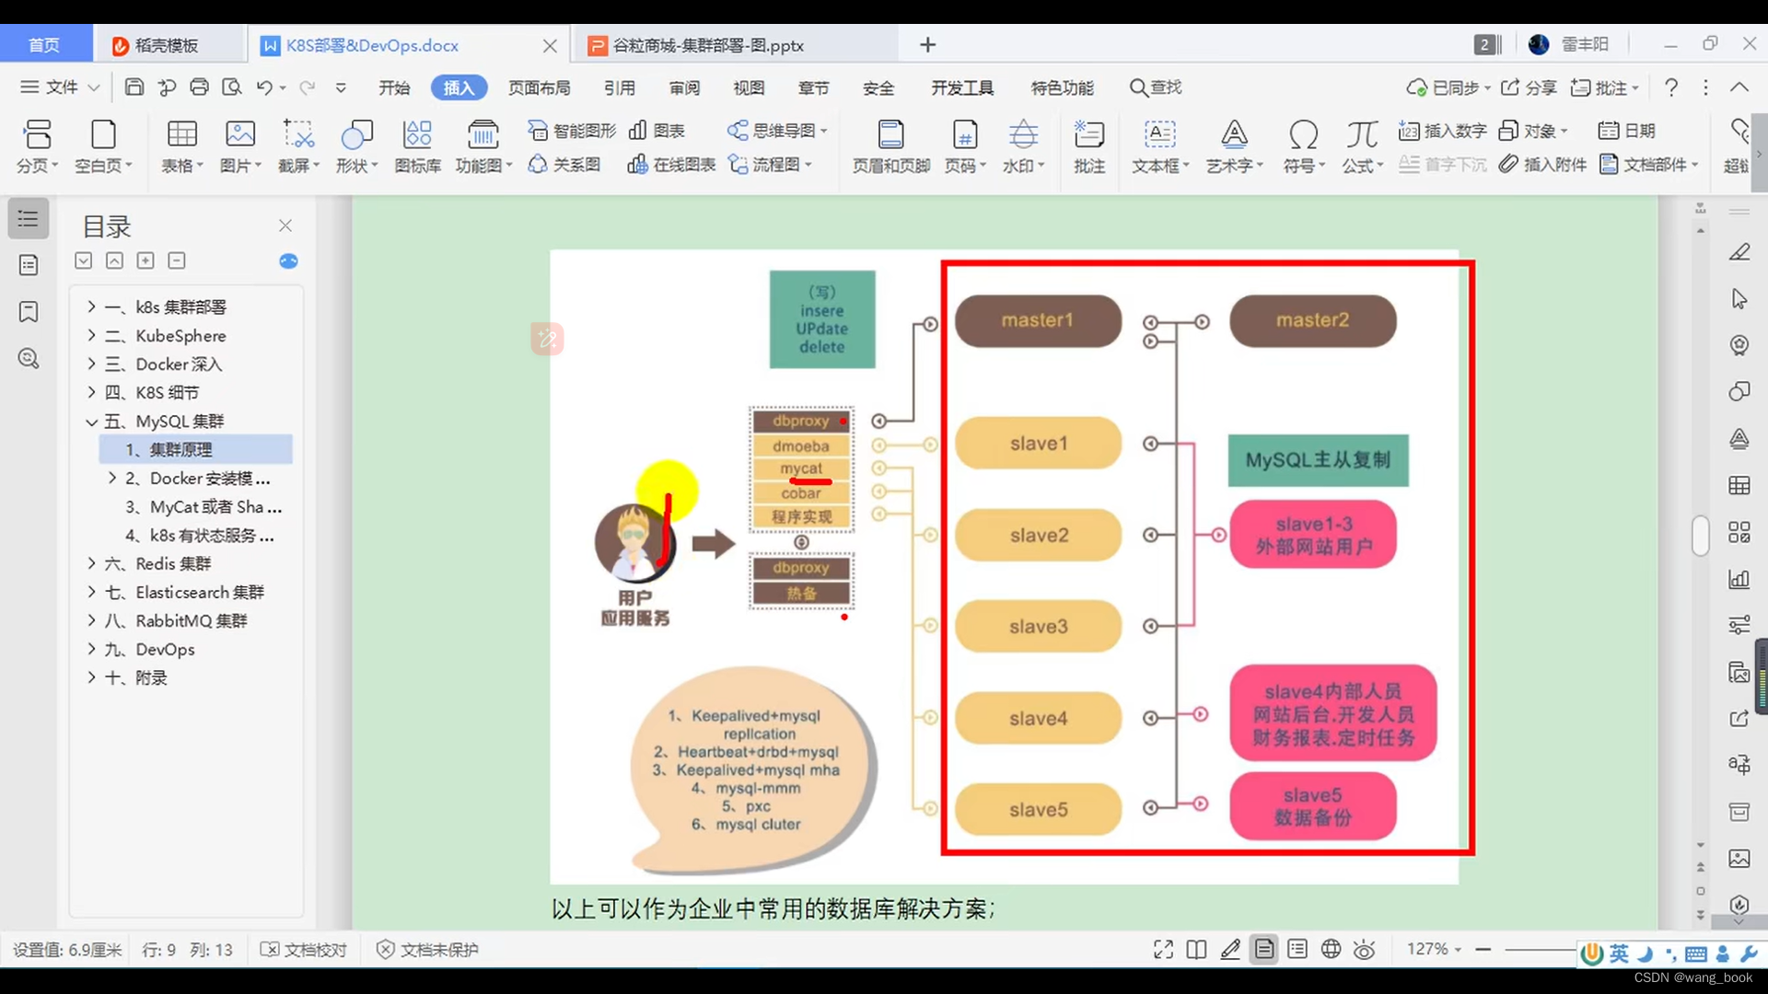This screenshot has height=994, width=1768.
Task: Open the zoom percentage 127% dropdown
Action: coord(1434,949)
